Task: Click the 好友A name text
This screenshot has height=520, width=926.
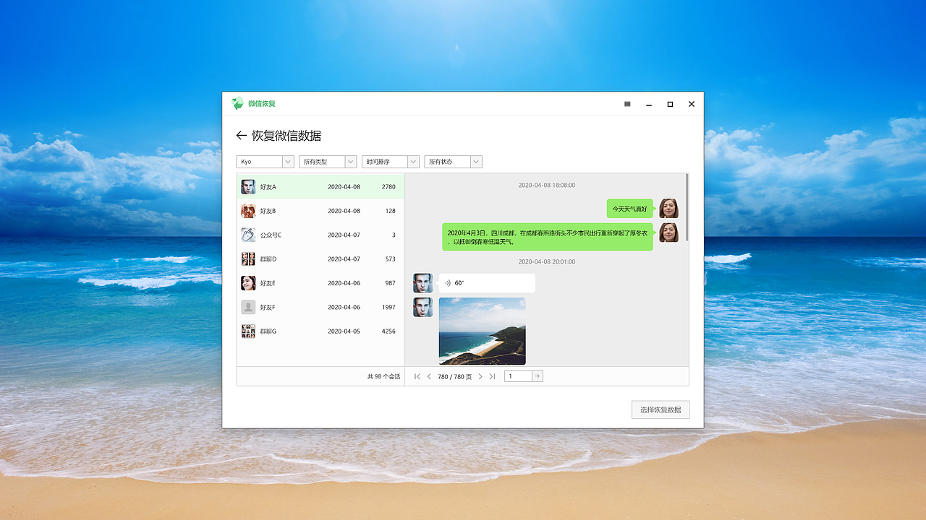Action: tap(268, 187)
